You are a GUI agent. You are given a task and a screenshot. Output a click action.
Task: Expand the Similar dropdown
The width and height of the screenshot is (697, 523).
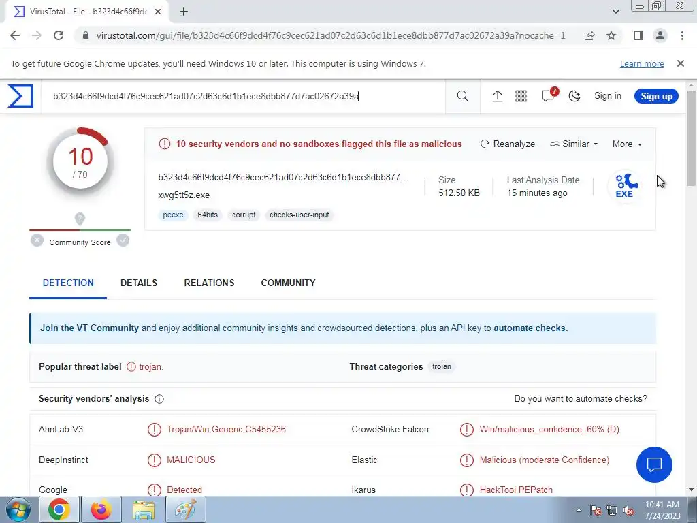[x=574, y=144]
